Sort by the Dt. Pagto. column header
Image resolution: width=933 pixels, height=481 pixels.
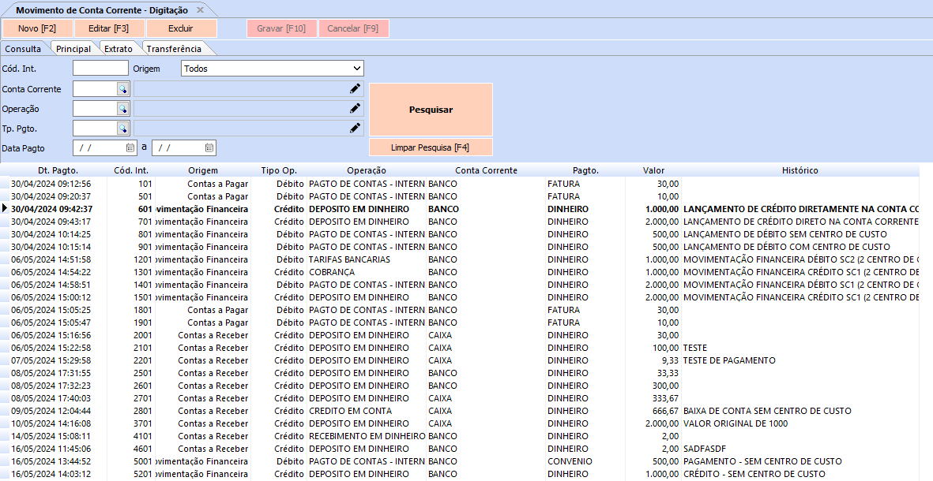click(x=58, y=170)
